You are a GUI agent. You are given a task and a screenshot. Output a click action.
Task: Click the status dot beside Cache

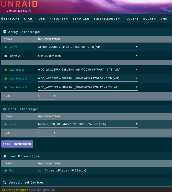click(x=6, y=124)
